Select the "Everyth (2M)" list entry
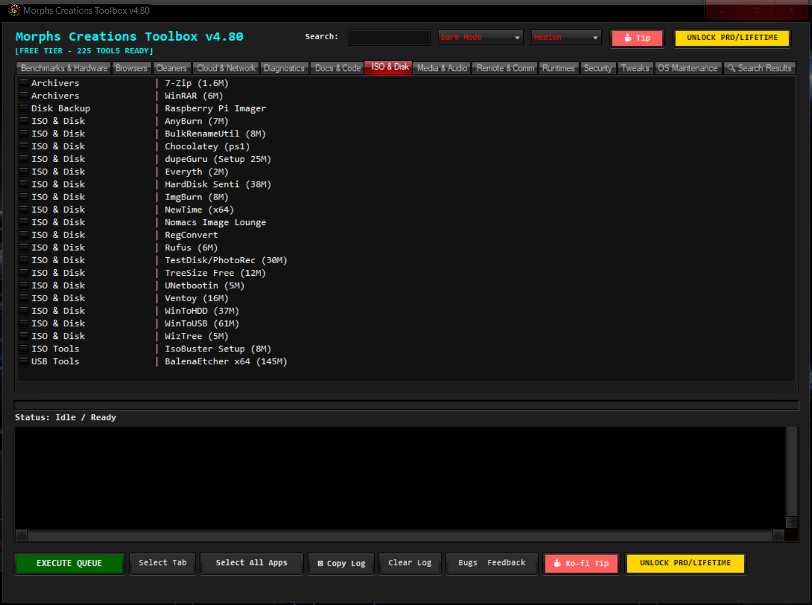This screenshot has width=812, height=605. click(197, 171)
